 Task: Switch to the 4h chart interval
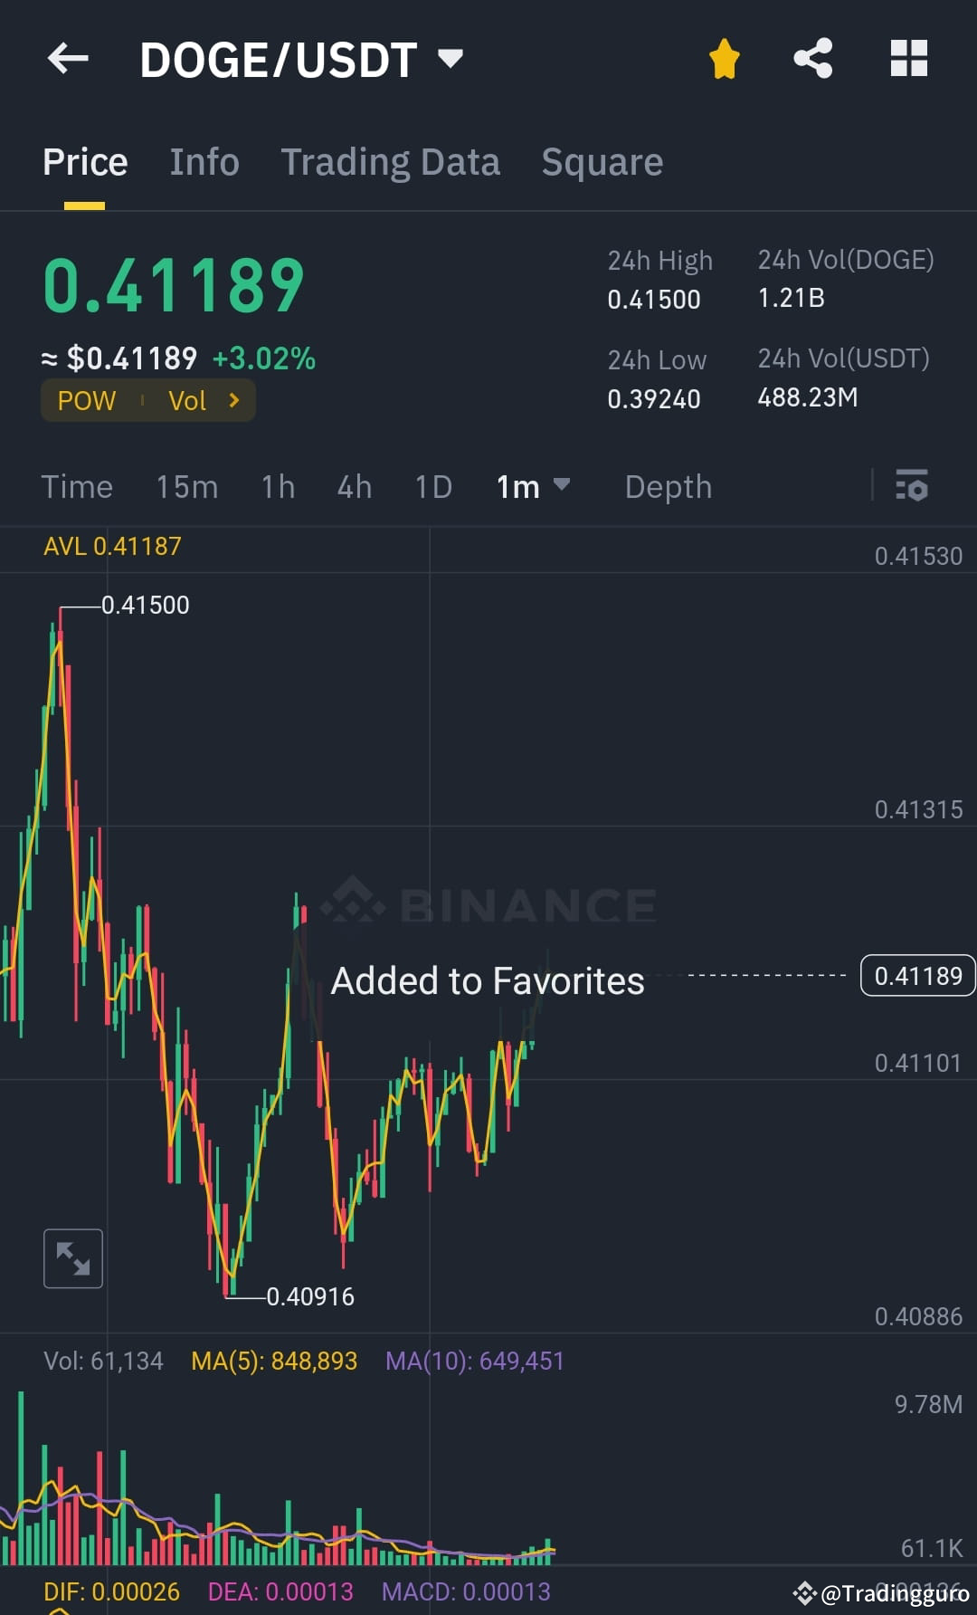[353, 487]
